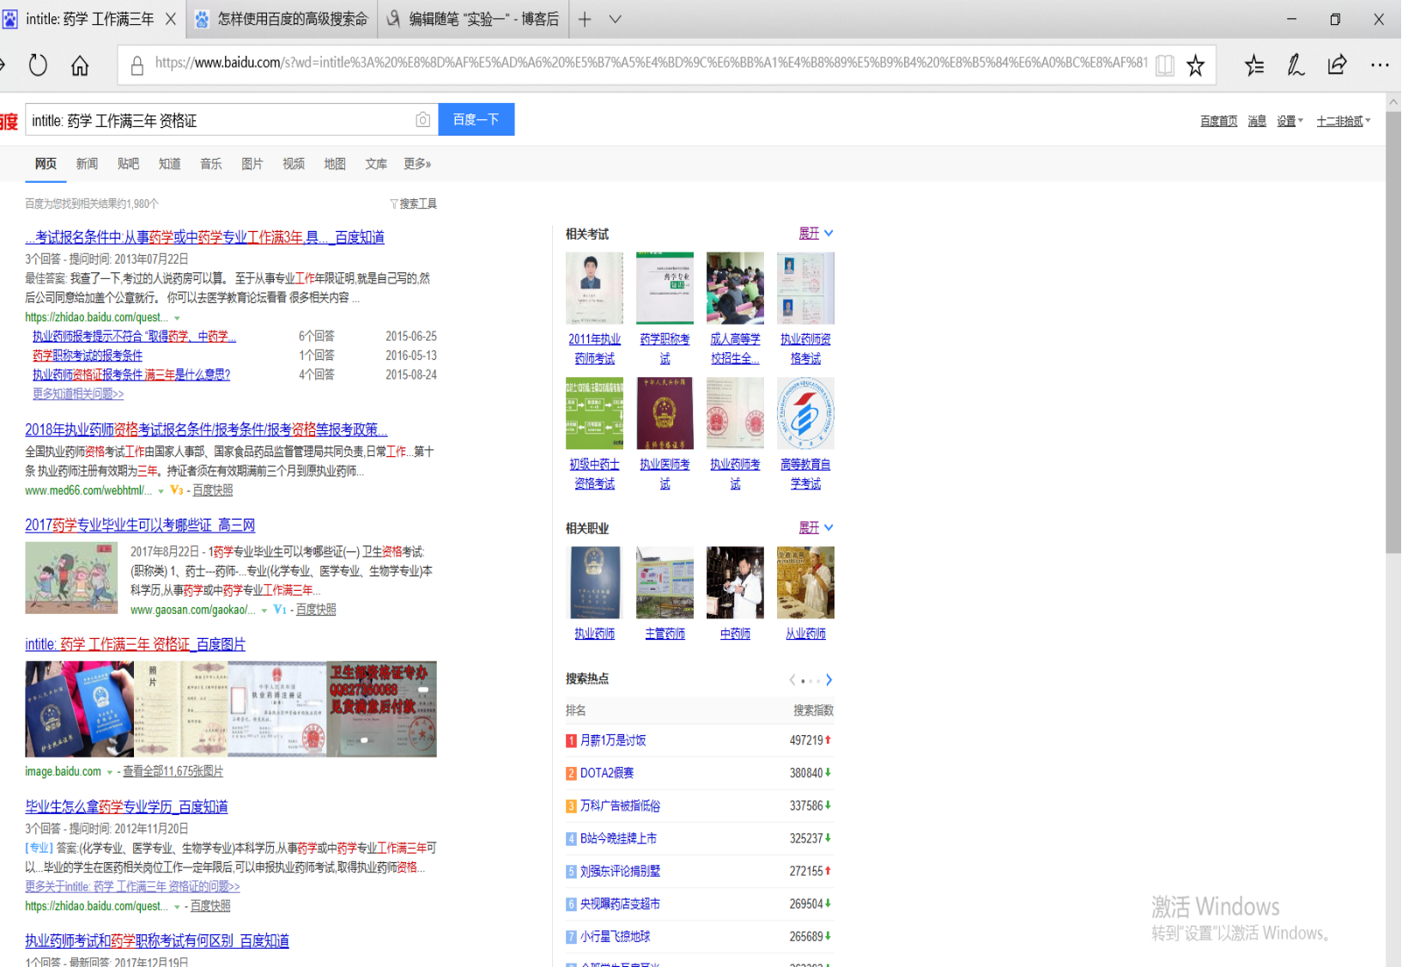This screenshot has width=1402, height=967.
Task: Open 消息 link
Action: coord(1257,121)
